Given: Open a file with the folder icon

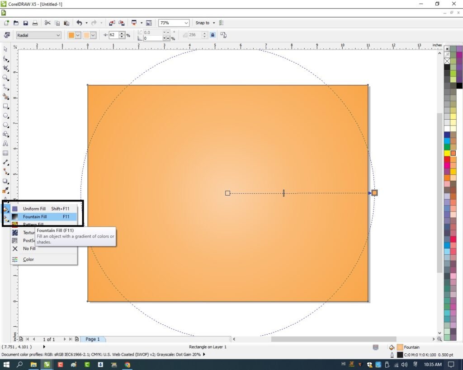Looking at the screenshot, I should tap(16, 23).
